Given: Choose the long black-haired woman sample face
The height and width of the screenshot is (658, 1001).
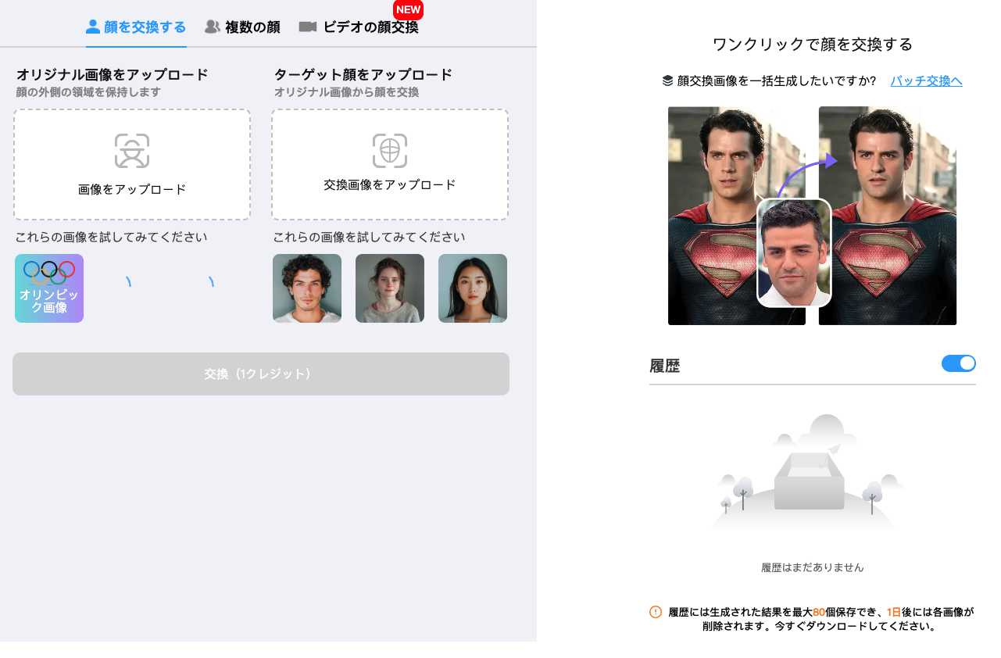Looking at the screenshot, I should (473, 288).
